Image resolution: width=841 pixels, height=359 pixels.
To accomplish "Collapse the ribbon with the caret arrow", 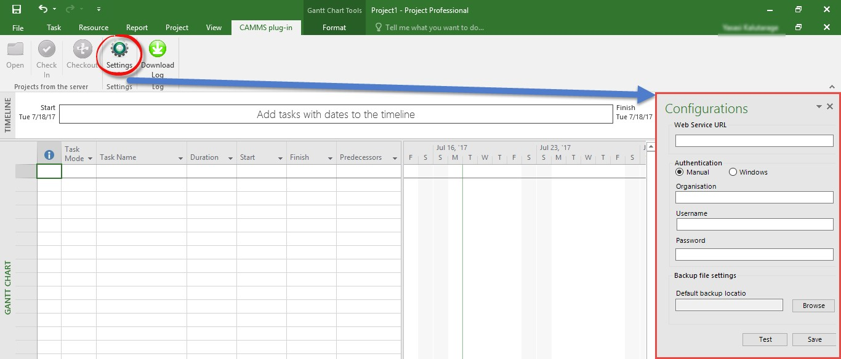I will (x=831, y=87).
